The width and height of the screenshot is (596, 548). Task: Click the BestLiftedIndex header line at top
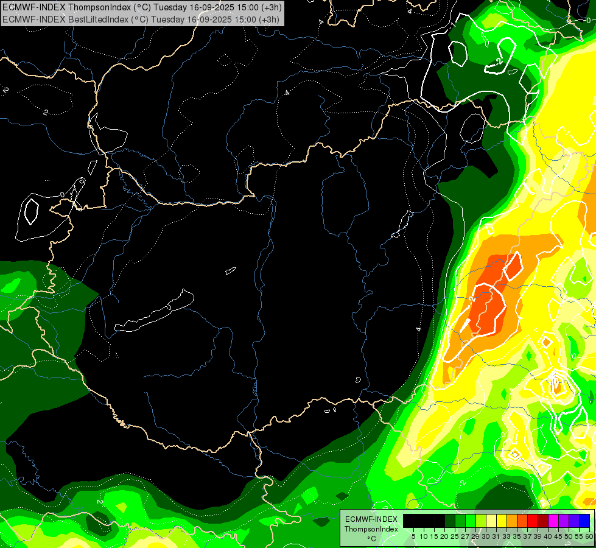141,19
